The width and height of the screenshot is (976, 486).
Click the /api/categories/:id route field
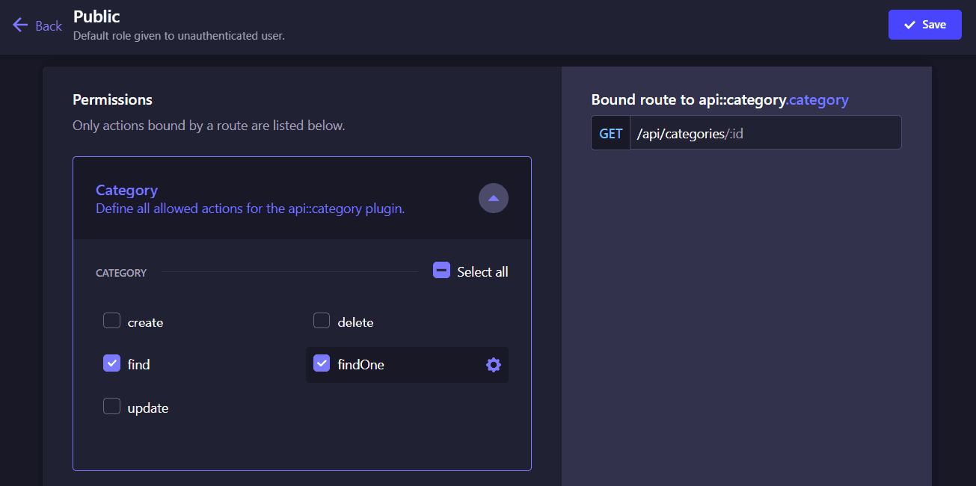[x=764, y=133]
